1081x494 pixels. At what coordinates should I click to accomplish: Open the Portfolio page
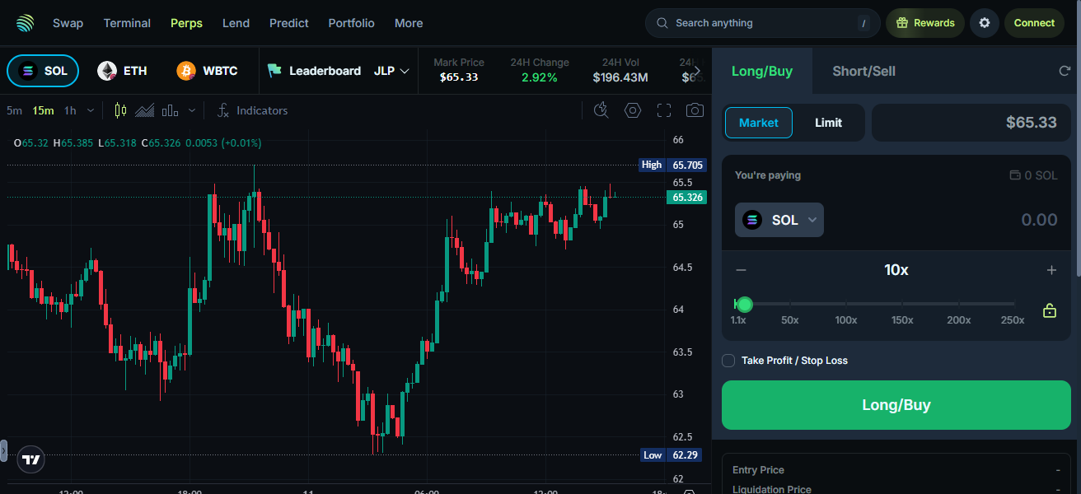pos(351,23)
